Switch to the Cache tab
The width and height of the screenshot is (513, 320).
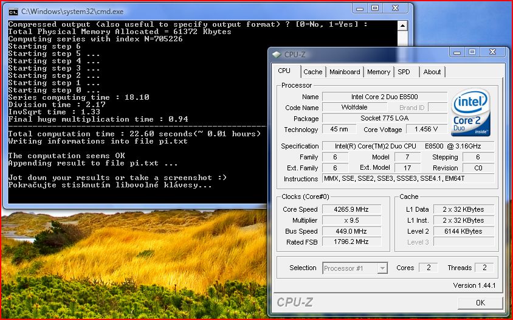click(x=313, y=72)
